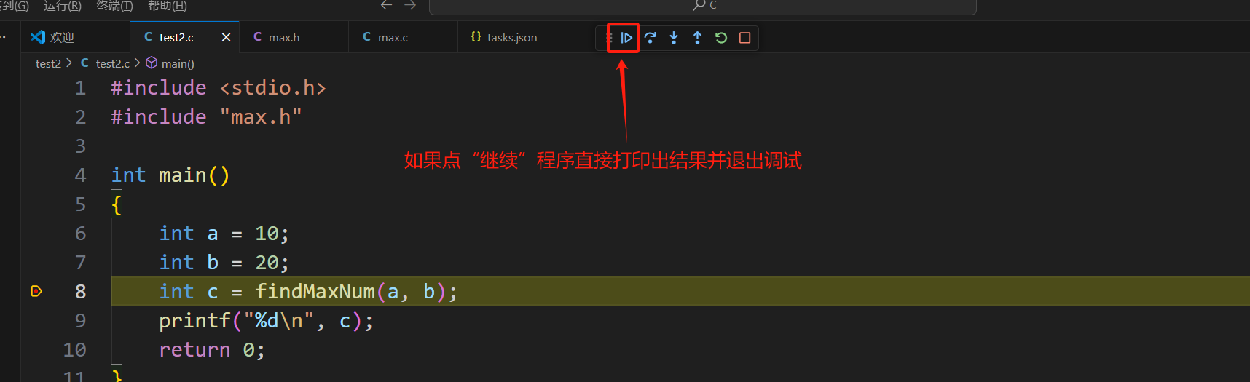
Task: Expand the test2 folder breadcrumb
Action: pos(48,63)
